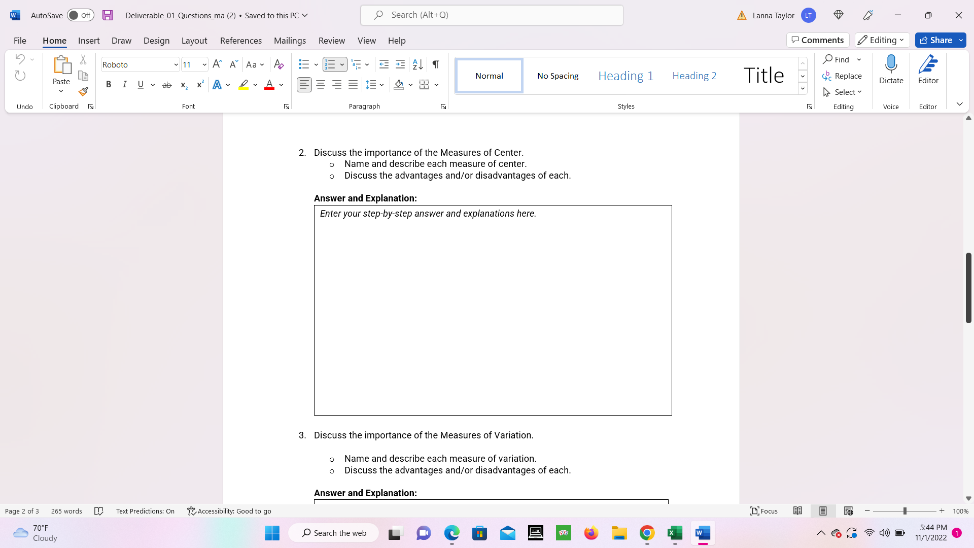Start Dictate voice typing
974x548 pixels.
(891, 68)
